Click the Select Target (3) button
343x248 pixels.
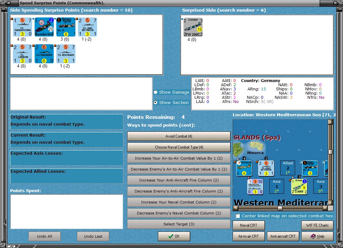pyautogui.click(x=179, y=224)
